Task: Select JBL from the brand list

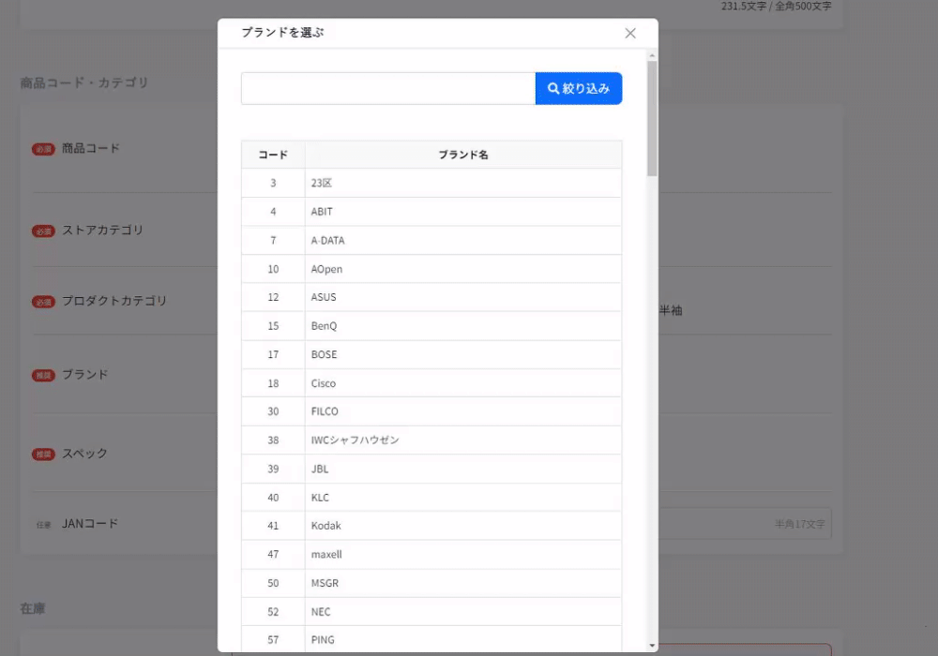Action: tap(431, 469)
